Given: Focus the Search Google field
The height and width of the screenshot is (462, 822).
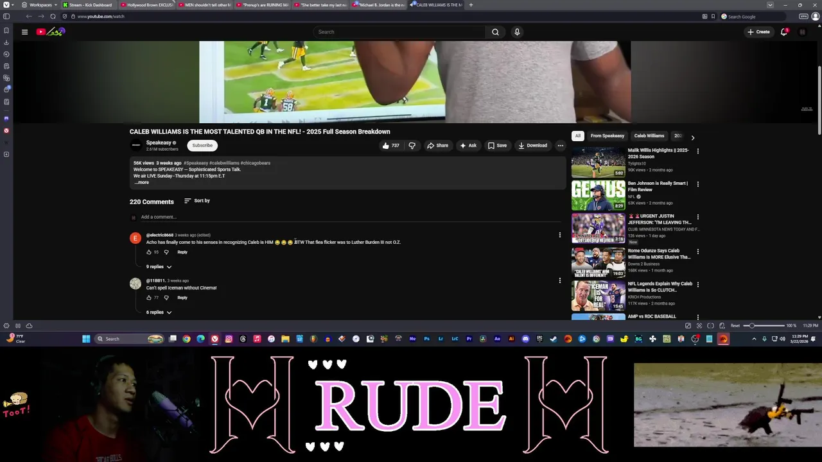Looking at the screenshot, I should pos(753,16).
